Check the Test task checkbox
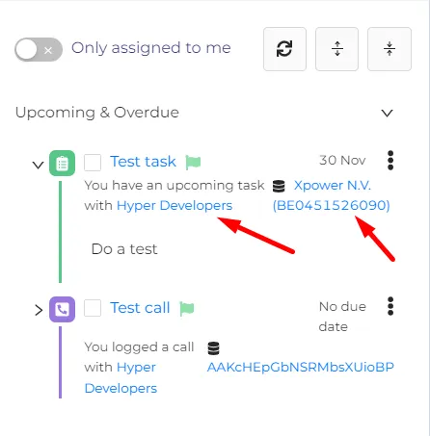This screenshot has height=436, width=430. click(93, 163)
